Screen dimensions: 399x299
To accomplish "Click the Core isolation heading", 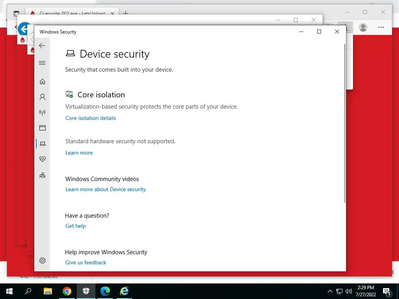I will click(101, 95).
